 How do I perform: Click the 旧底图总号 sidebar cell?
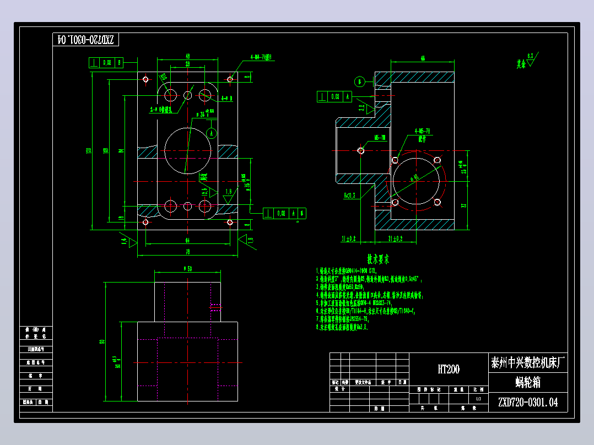point(36,349)
